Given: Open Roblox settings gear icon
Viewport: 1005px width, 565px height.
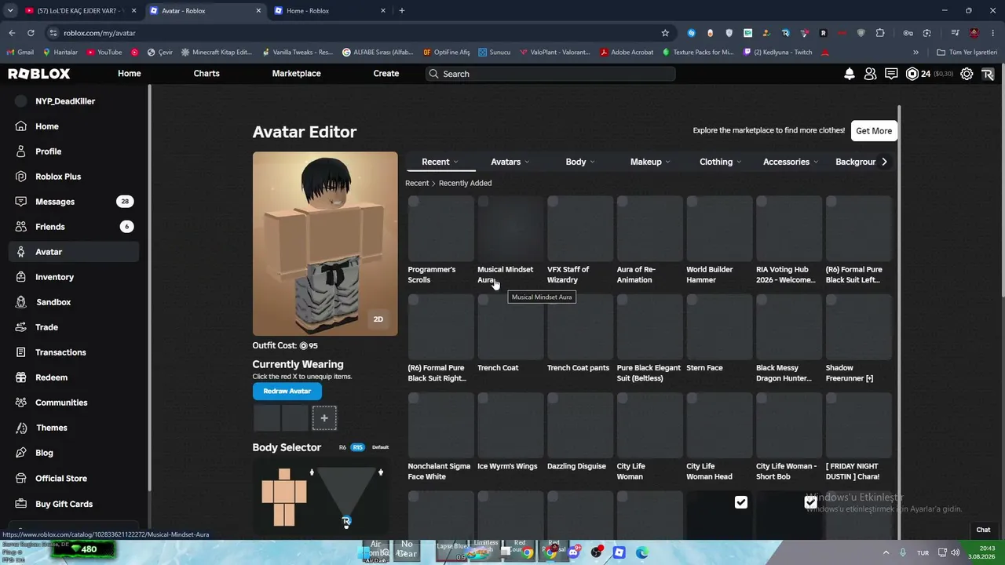Looking at the screenshot, I should tap(967, 74).
